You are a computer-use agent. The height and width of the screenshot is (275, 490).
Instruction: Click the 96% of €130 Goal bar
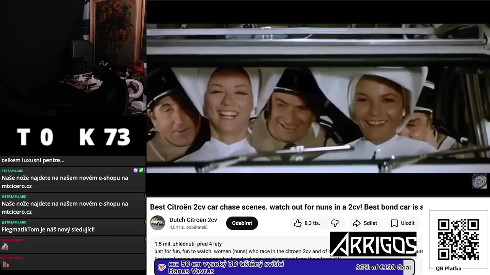pyautogui.click(x=284, y=267)
